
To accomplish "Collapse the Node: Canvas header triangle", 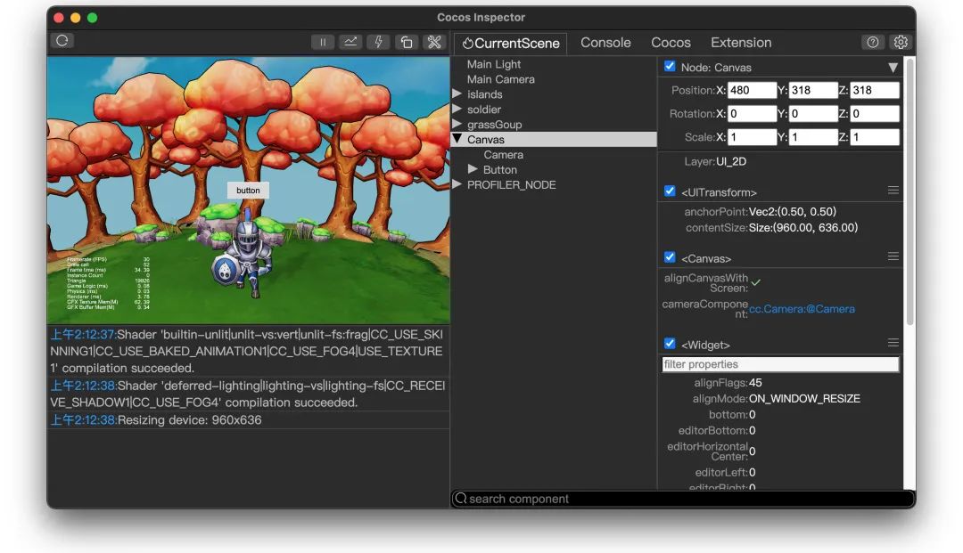I will click(893, 68).
